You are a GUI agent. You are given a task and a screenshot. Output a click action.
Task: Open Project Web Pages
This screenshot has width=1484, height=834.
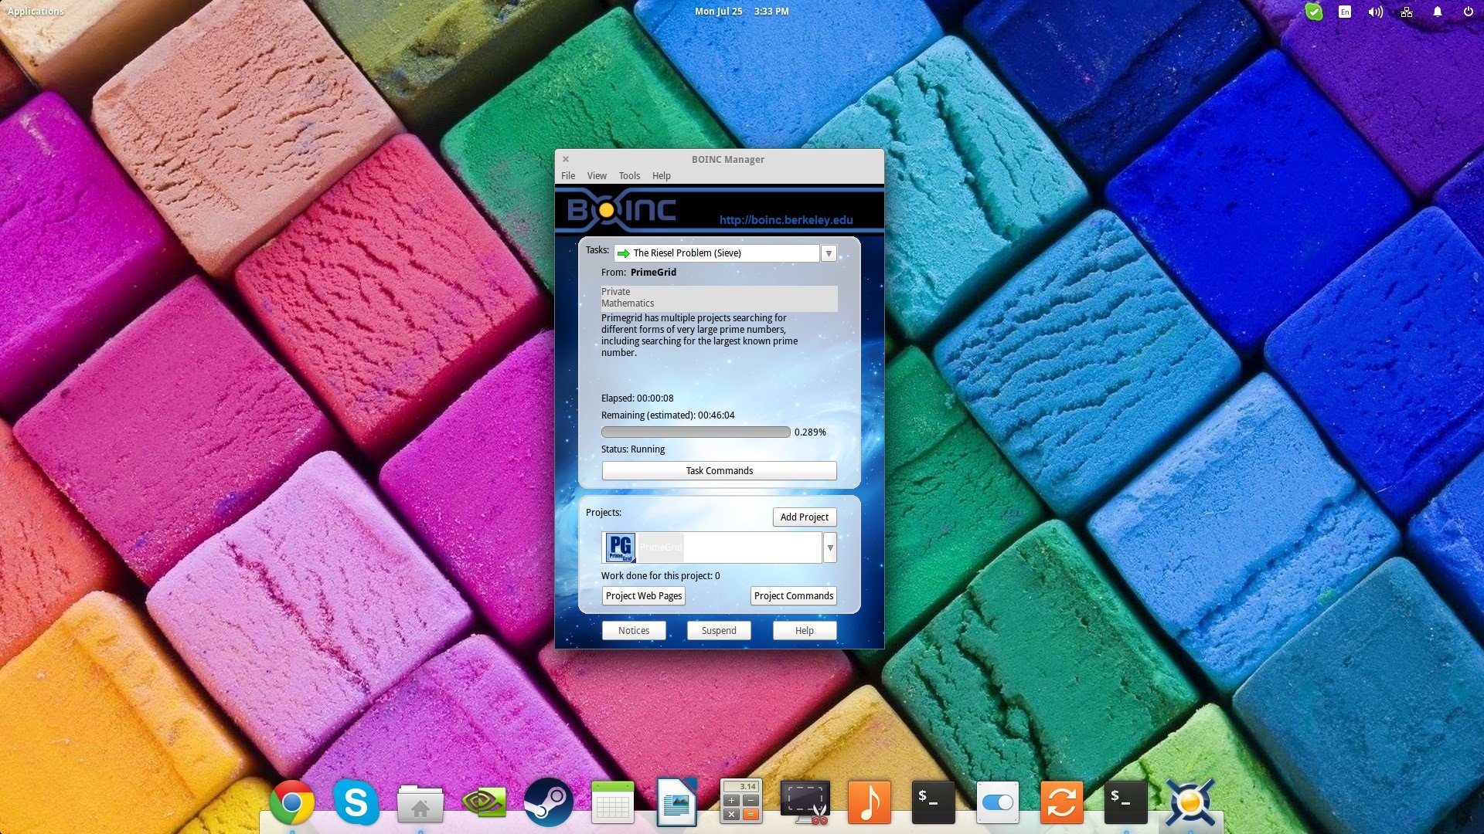click(x=644, y=596)
